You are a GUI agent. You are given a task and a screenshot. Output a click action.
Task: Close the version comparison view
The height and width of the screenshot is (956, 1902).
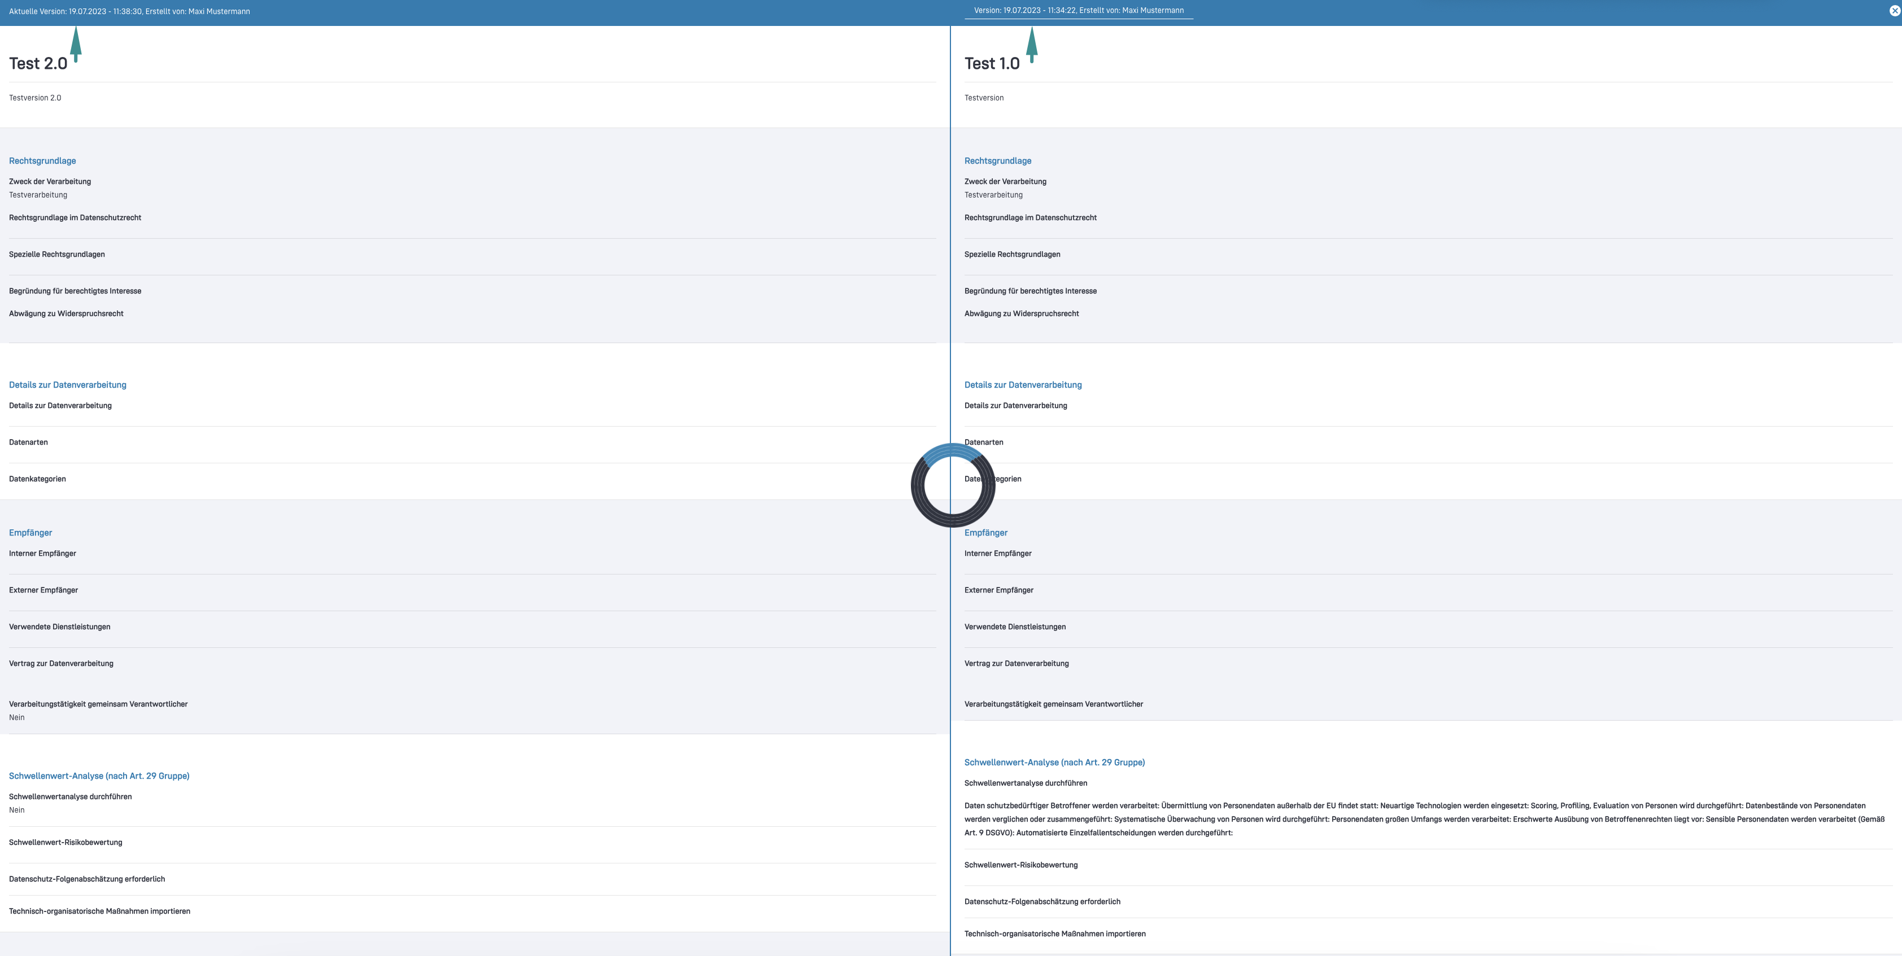coord(1894,11)
